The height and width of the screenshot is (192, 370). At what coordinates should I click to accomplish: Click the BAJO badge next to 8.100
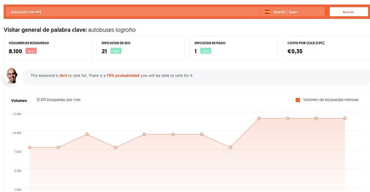tap(30, 51)
